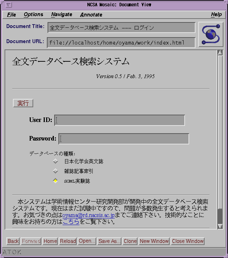Open the Annotate menu

pyautogui.click(x=91, y=15)
